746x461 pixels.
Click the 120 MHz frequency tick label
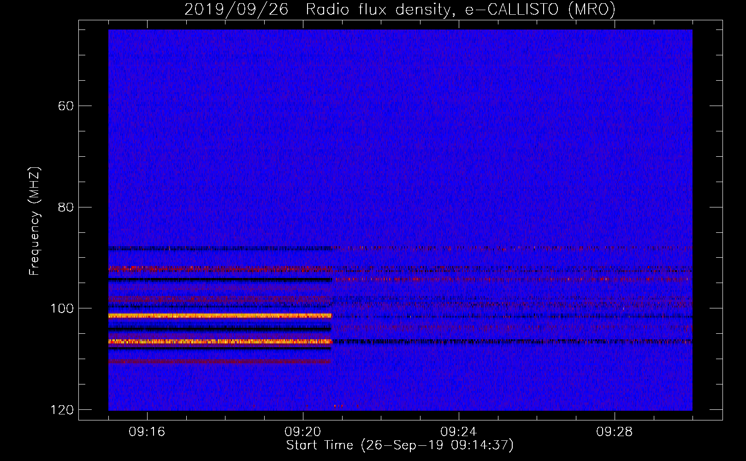(x=62, y=410)
